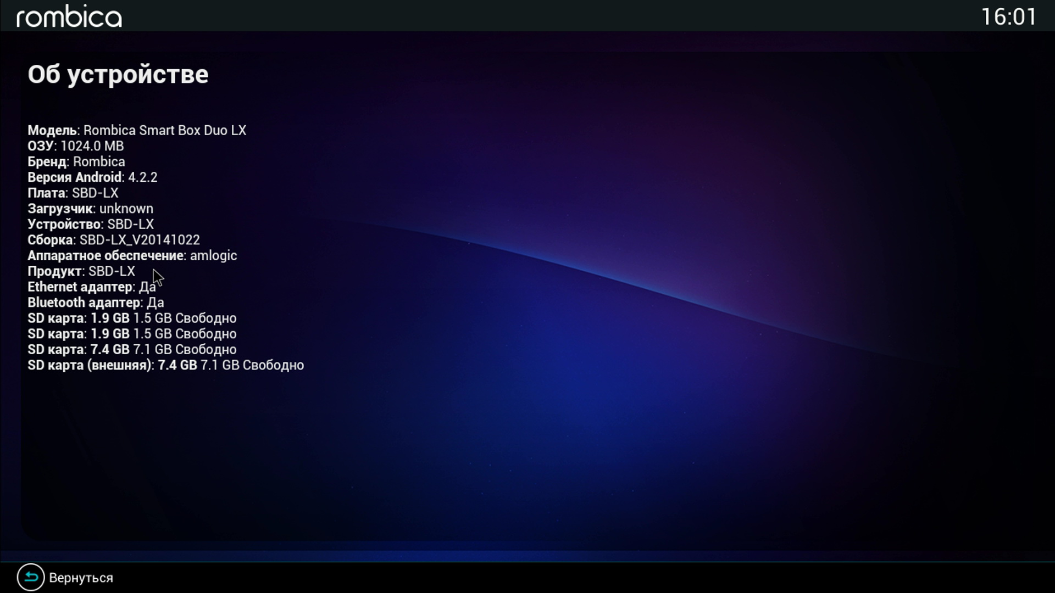Click the Сборка SBD-LX_V20141022 entry
The image size is (1055, 593).
pyautogui.click(x=114, y=240)
